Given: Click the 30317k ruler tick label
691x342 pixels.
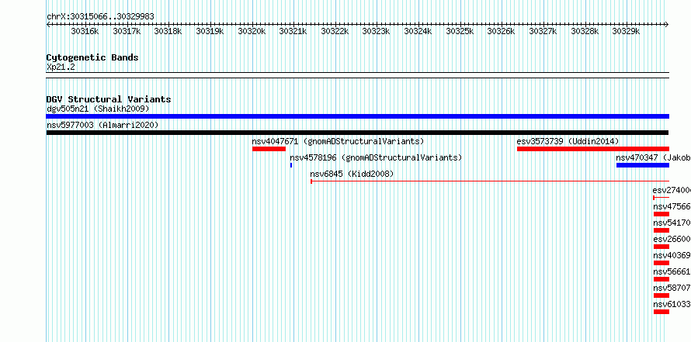Looking at the screenshot, I should (x=127, y=31).
